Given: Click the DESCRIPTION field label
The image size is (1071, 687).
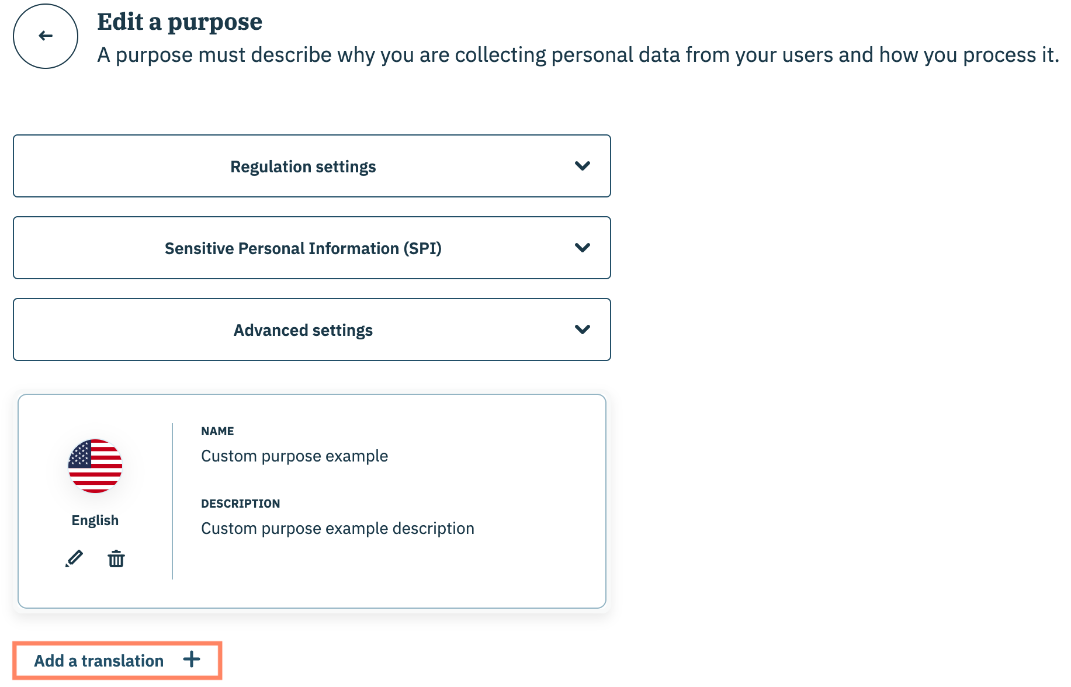Looking at the screenshot, I should tap(240, 504).
